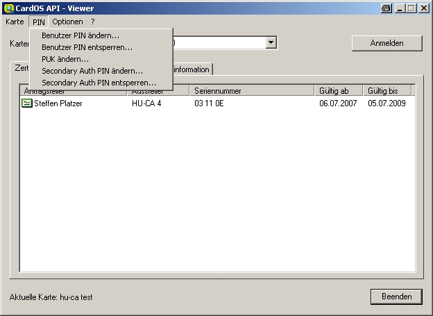Choose PUK ändern... entry
Viewport: 433px width, 316px height.
click(65, 59)
